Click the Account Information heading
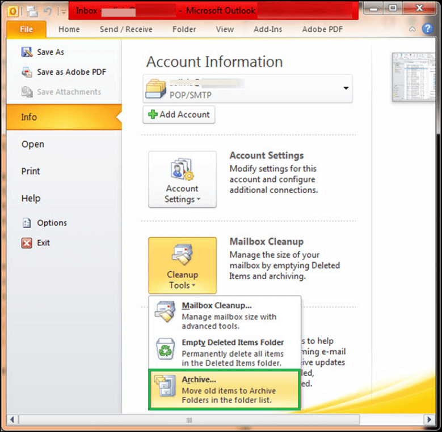This screenshot has width=442, height=432. (214, 62)
